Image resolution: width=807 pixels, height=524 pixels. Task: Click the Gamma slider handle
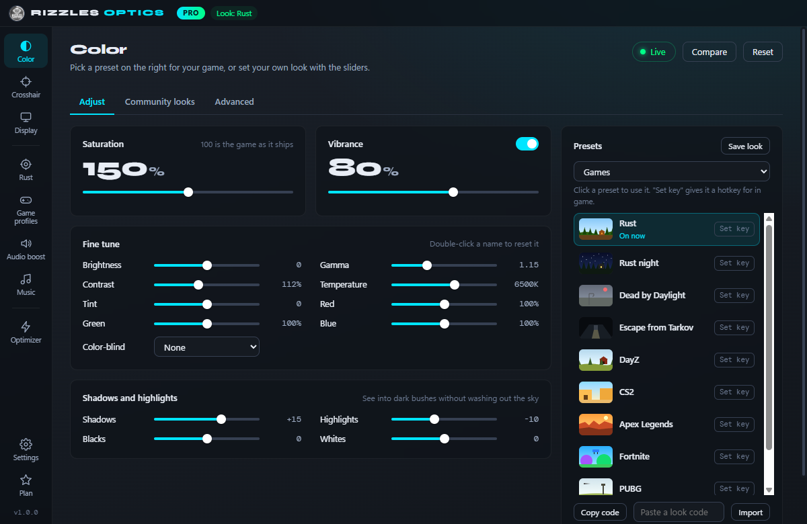[x=427, y=265]
